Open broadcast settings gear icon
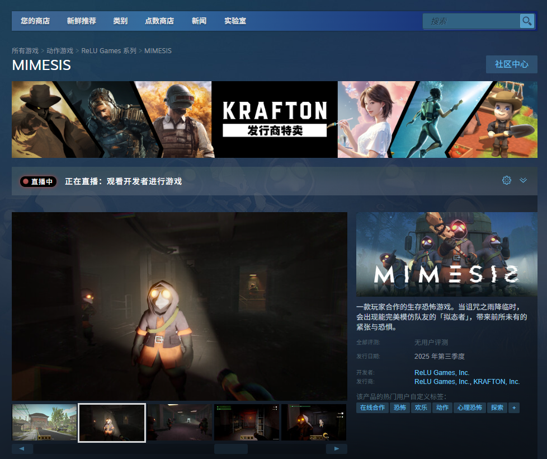 [507, 180]
